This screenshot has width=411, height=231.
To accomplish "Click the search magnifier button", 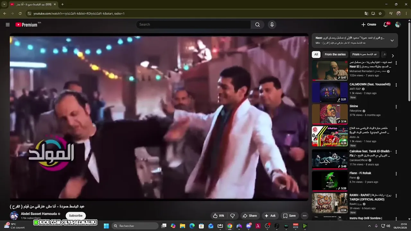I will [258, 25].
